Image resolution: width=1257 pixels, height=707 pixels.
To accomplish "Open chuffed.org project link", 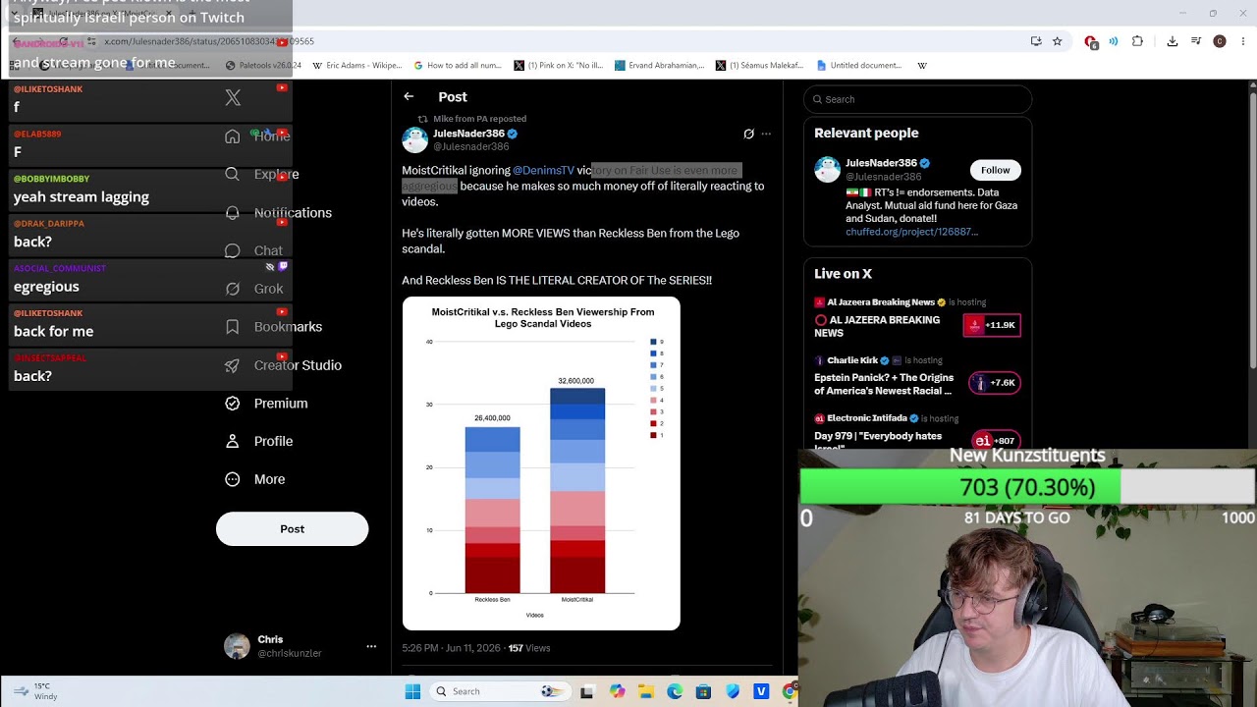I will pyautogui.click(x=911, y=232).
